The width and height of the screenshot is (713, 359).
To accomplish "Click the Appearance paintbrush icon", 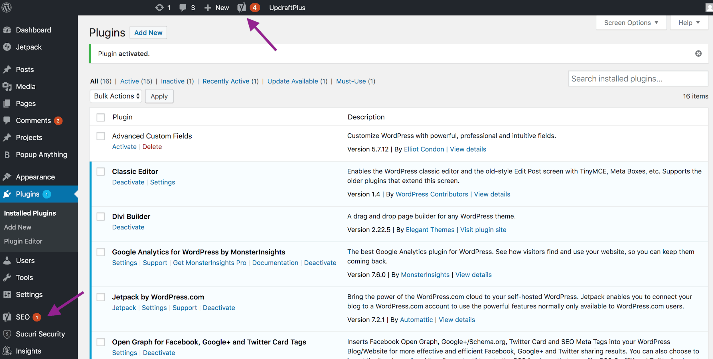I will click(x=7, y=177).
